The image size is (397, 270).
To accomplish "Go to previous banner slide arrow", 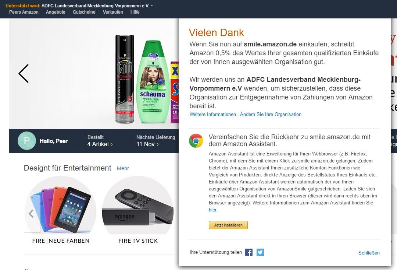I will point(24,74).
